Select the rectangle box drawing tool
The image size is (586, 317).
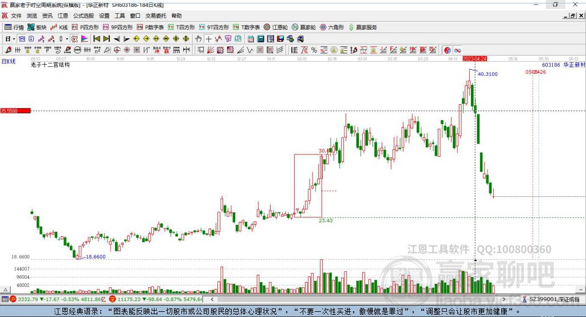coord(200,50)
